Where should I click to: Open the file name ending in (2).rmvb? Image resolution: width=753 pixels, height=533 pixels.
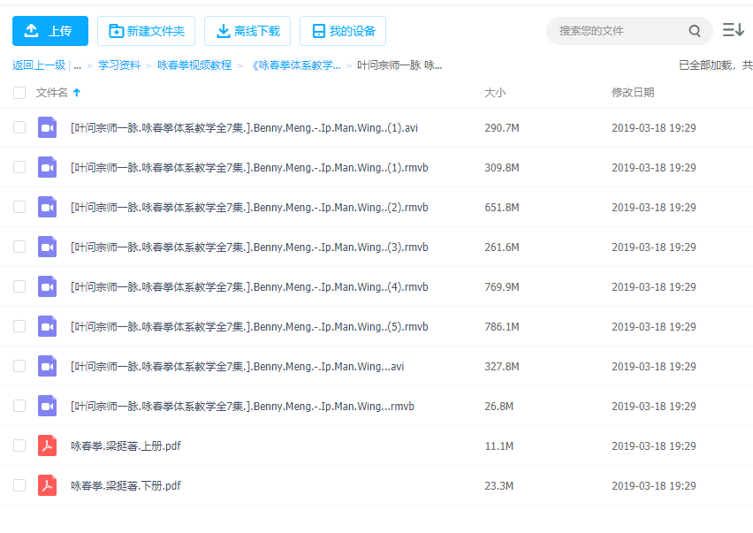tap(250, 208)
